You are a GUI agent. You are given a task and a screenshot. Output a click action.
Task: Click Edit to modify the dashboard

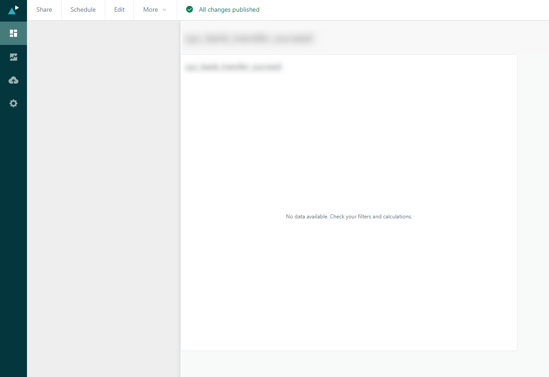[119, 9]
